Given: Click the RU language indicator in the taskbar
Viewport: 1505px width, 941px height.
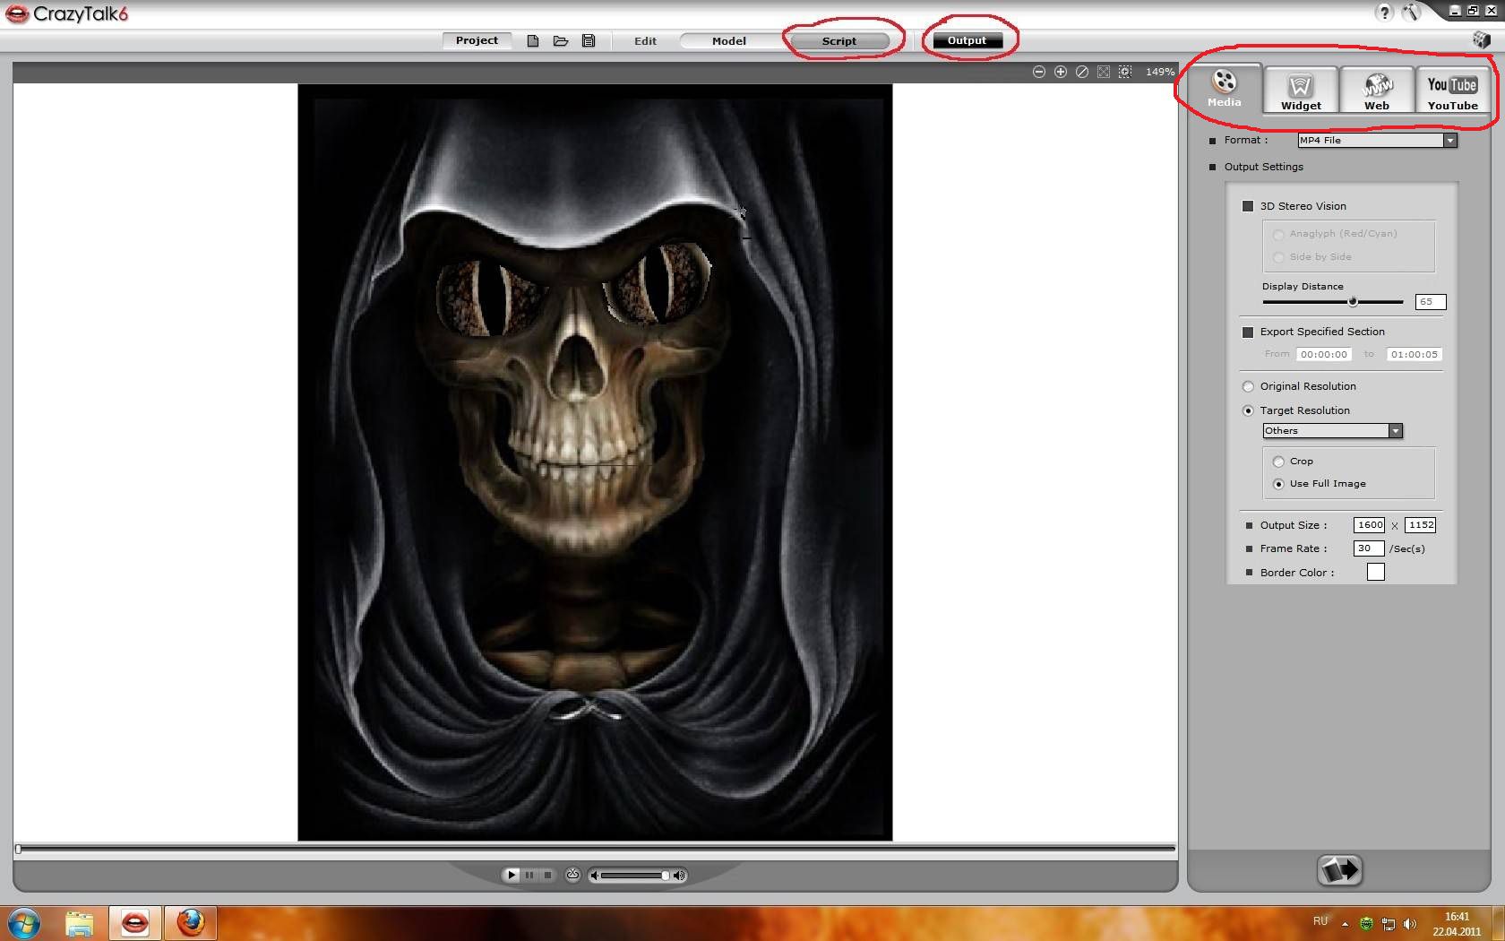Looking at the screenshot, I should [x=1320, y=921].
